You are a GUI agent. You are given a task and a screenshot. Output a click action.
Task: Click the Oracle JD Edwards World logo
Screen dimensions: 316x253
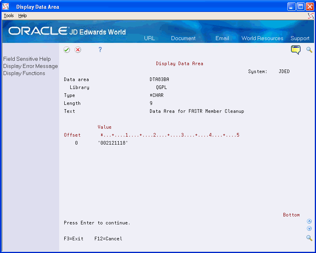[x=67, y=31]
